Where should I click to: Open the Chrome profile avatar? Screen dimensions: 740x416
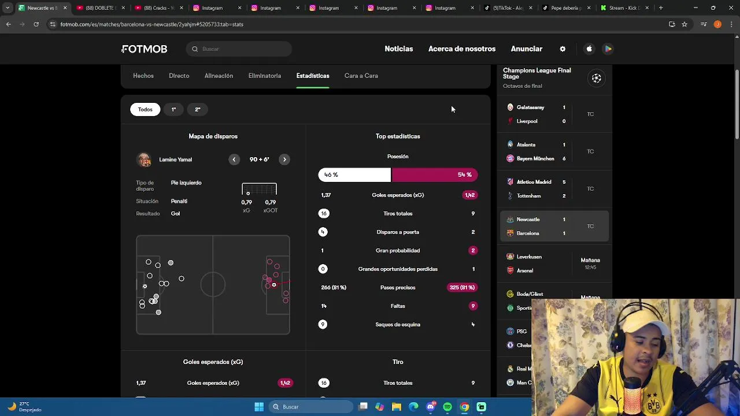[x=717, y=24]
